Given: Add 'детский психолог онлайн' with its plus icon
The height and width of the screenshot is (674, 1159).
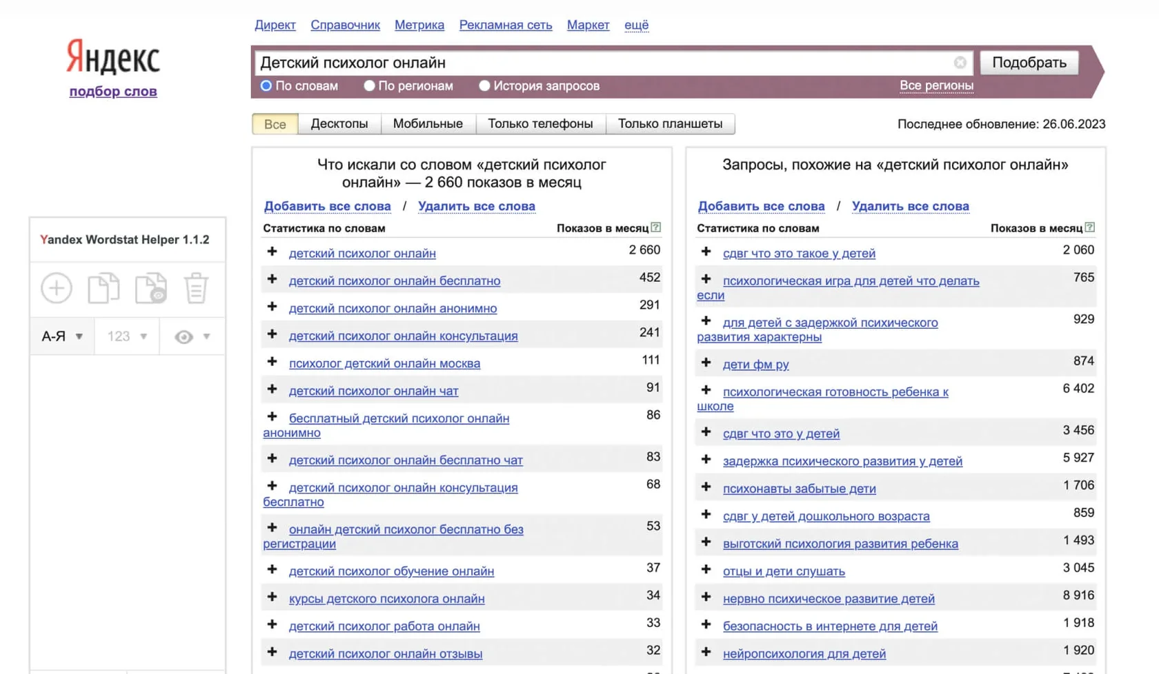Looking at the screenshot, I should pos(273,252).
